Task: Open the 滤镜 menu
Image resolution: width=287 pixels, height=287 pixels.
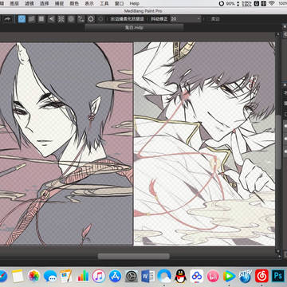Action: tap(29, 4)
